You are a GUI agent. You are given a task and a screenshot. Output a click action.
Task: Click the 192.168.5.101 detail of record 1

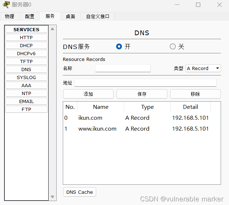(191, 129)
